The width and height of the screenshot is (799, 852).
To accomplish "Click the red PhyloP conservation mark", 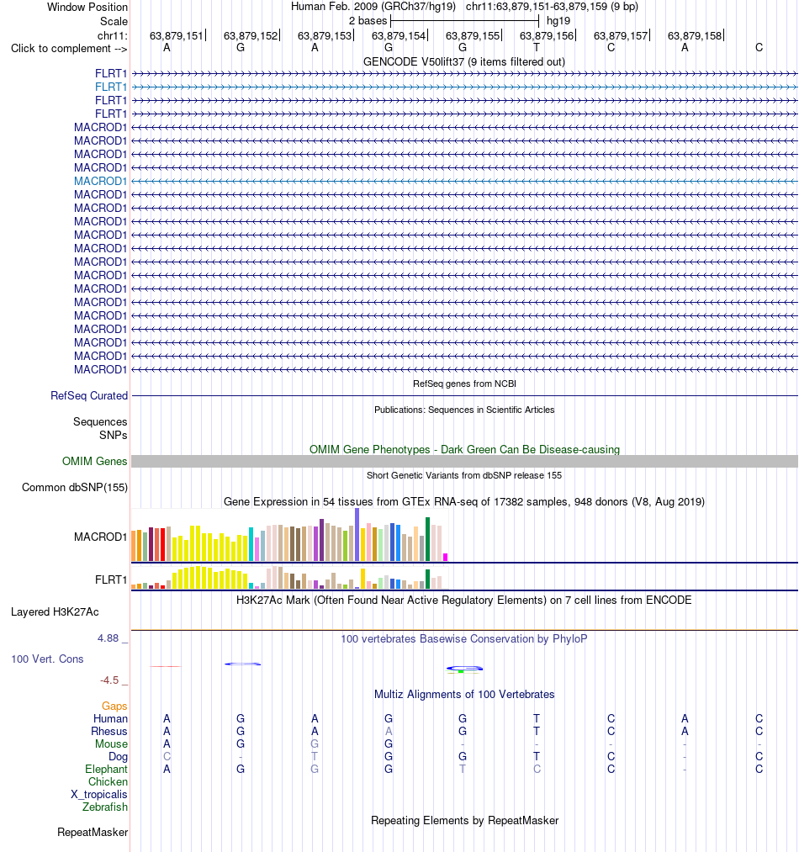I will click(x=165, y=666).
